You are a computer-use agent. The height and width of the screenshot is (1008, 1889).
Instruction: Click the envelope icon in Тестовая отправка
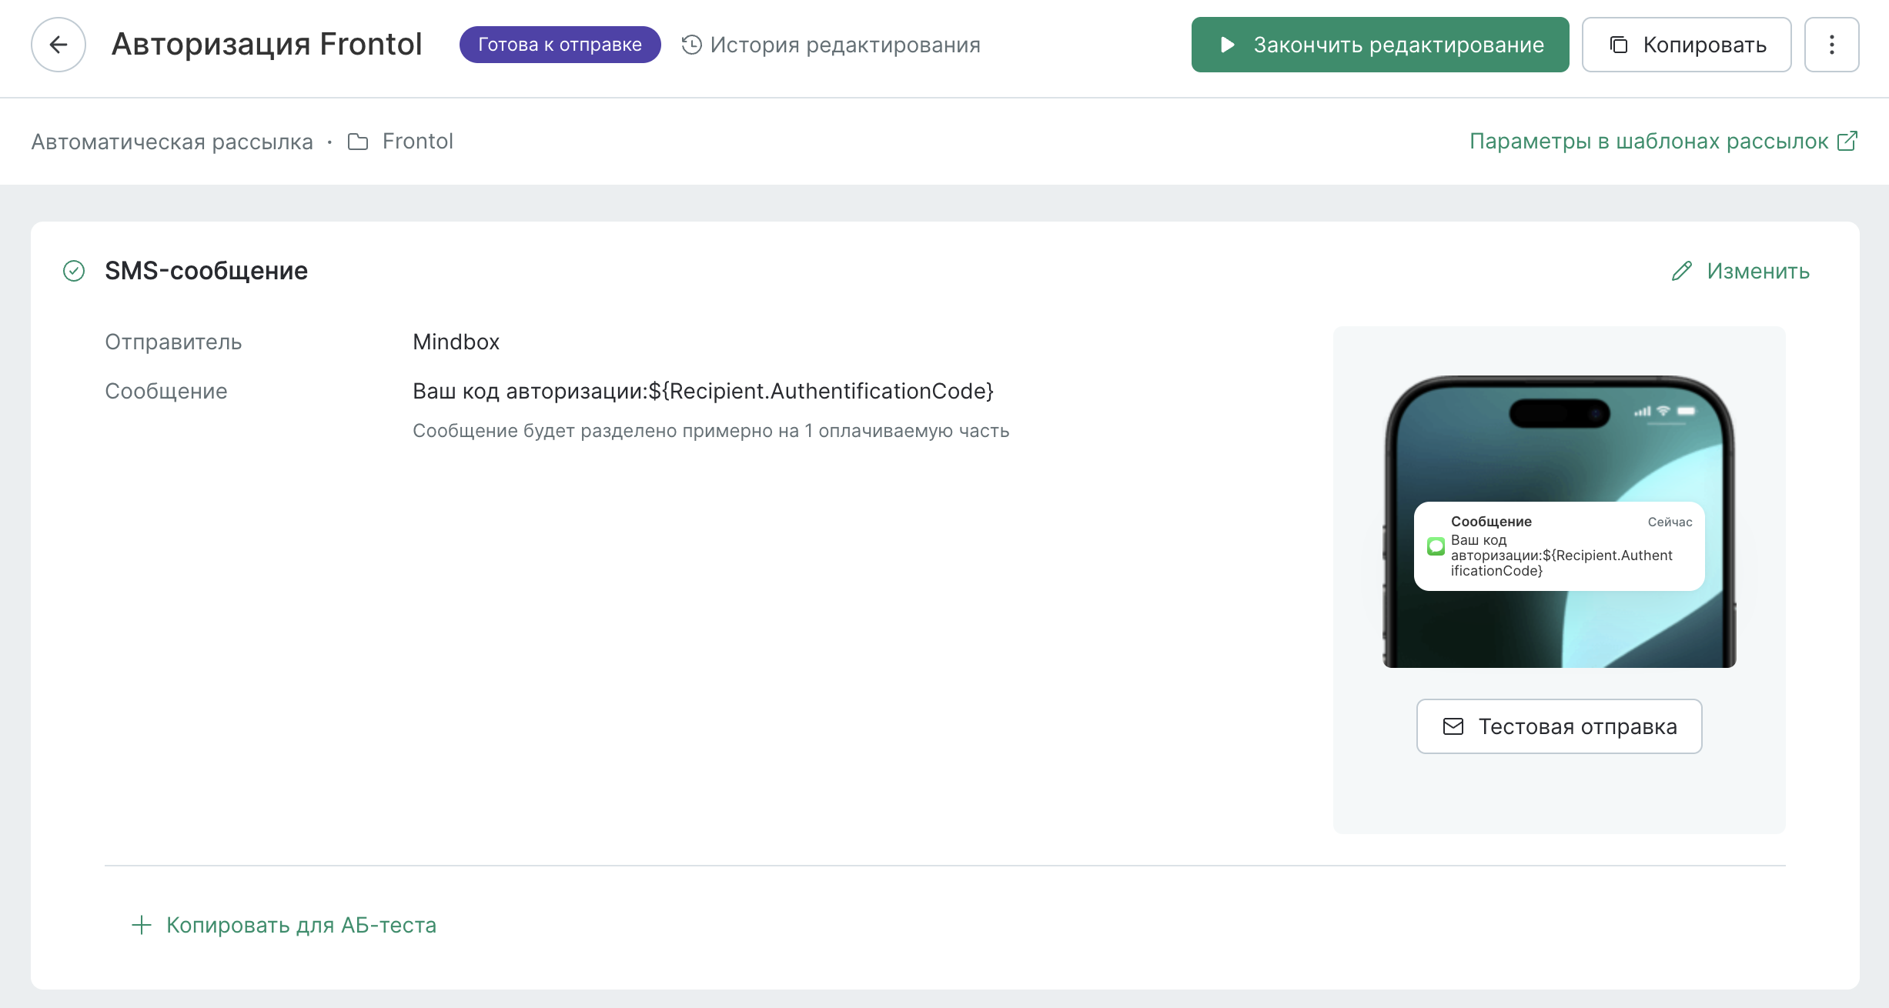[x=1453, y=726]
